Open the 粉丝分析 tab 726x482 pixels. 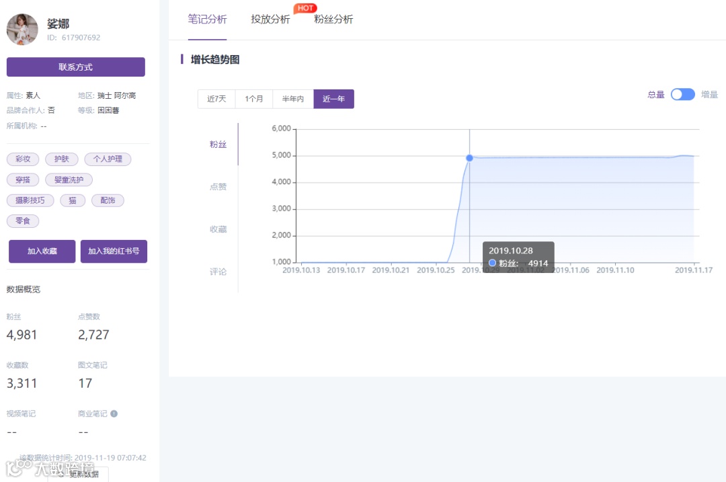pyautogui.click(x=333, y=19)
